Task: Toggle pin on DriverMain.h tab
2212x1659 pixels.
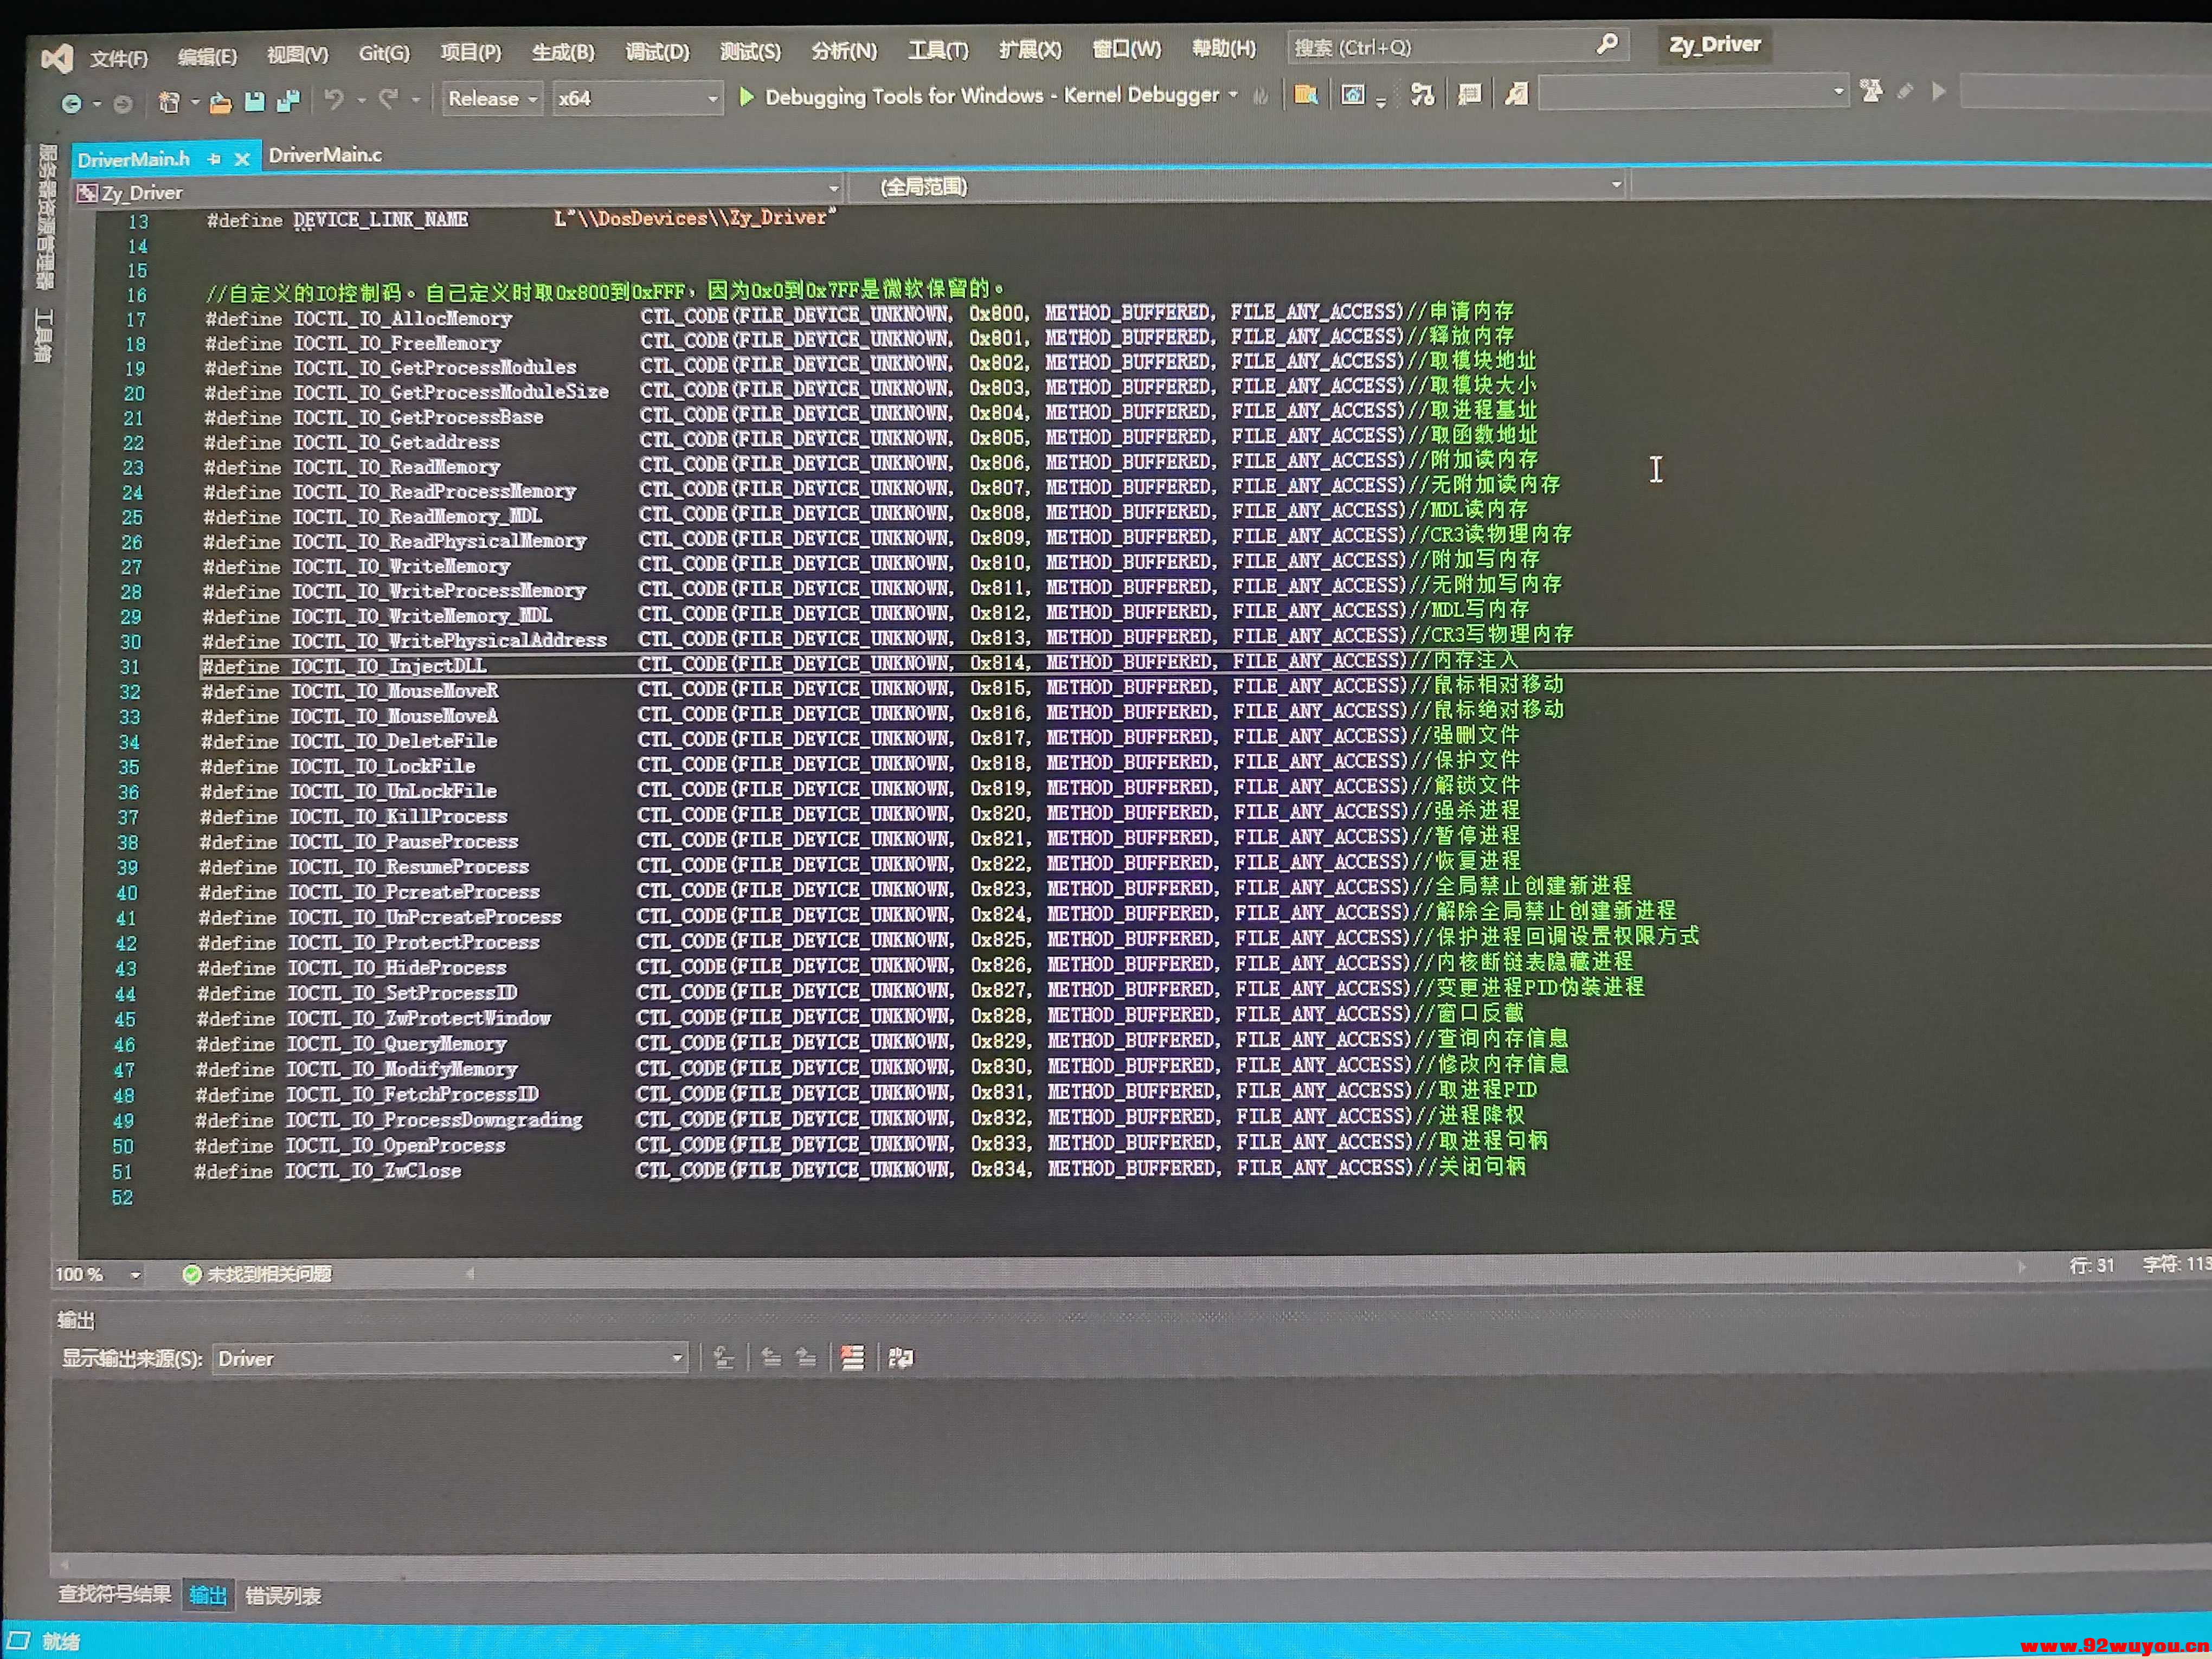Action: [x=213, y=158]
